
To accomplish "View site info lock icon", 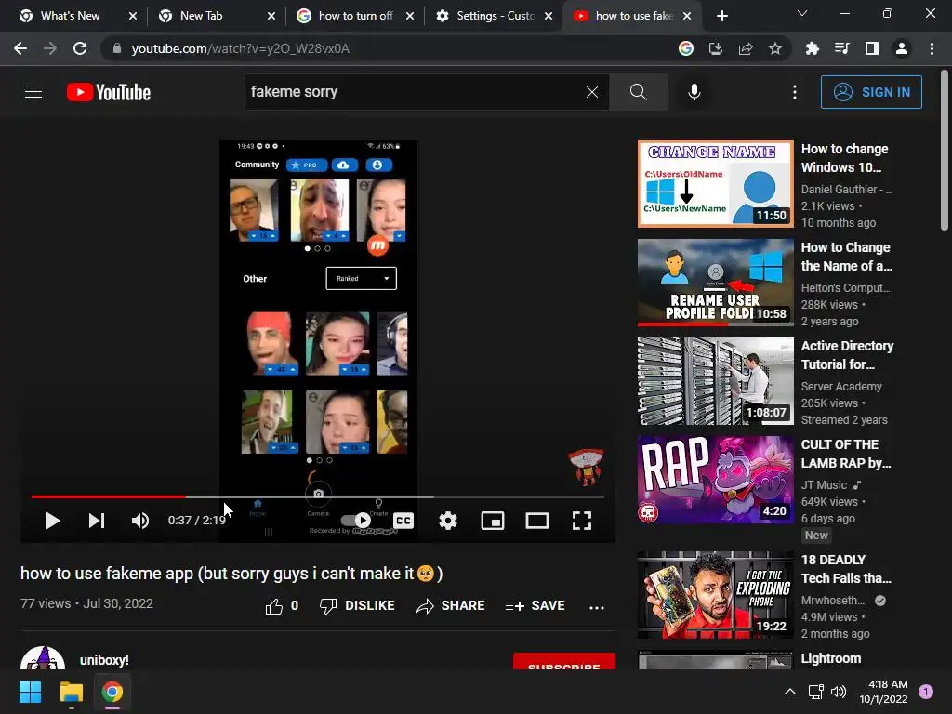I will (x=117, y=48).
